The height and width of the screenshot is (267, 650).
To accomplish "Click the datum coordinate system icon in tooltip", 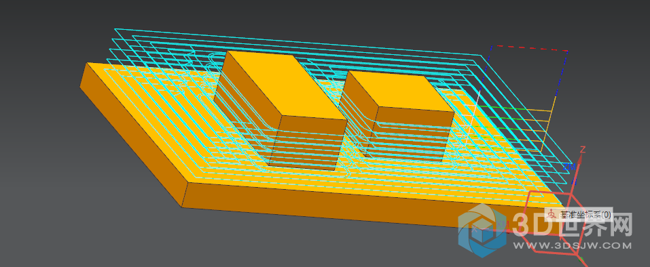I will tap(552, 215).
